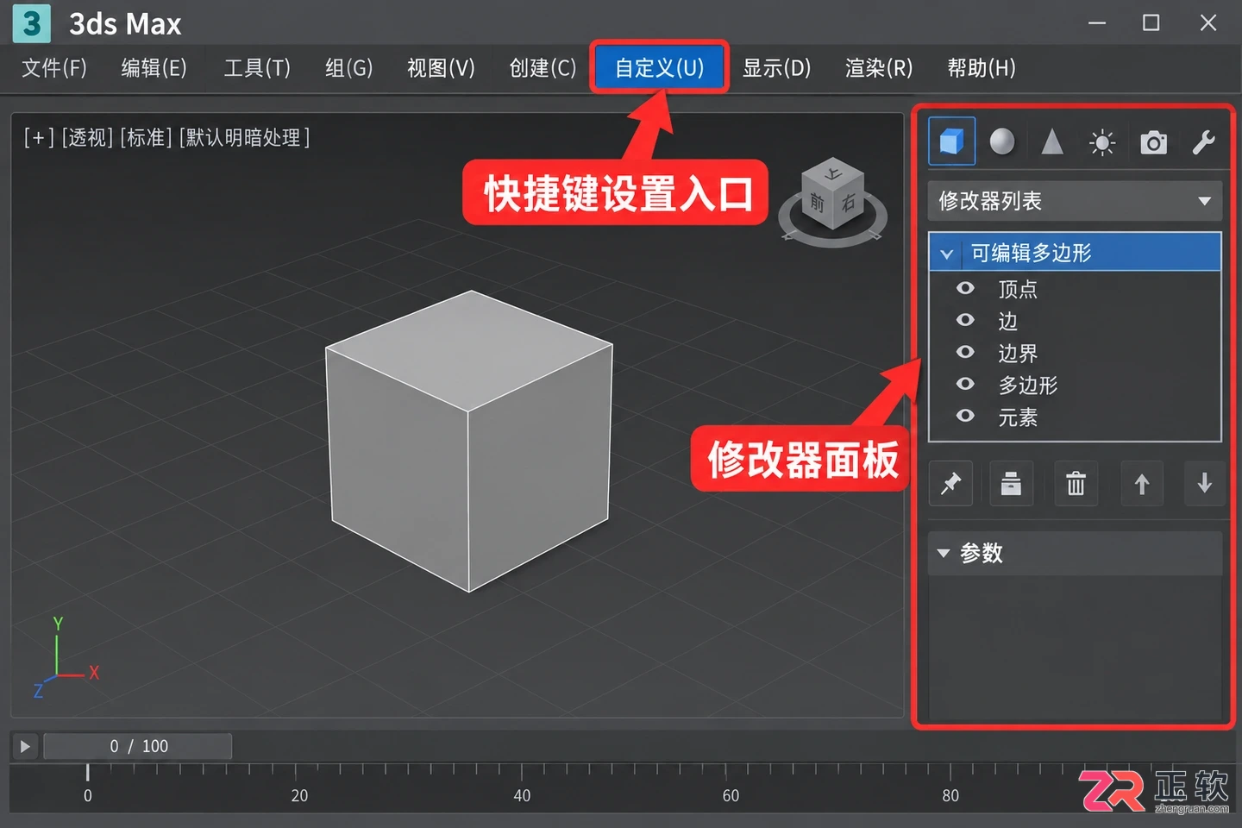The height and width of the screenshot is (828, 1242).
Task: Click the ViewCube right face 右
Action: pos(848,204)
